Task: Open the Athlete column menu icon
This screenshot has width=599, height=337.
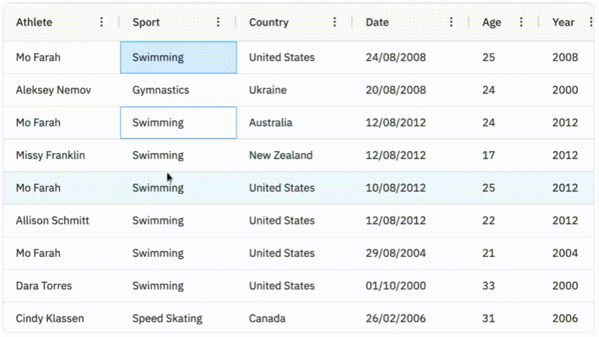Action: pyautogui.click(x=102, y=22)
